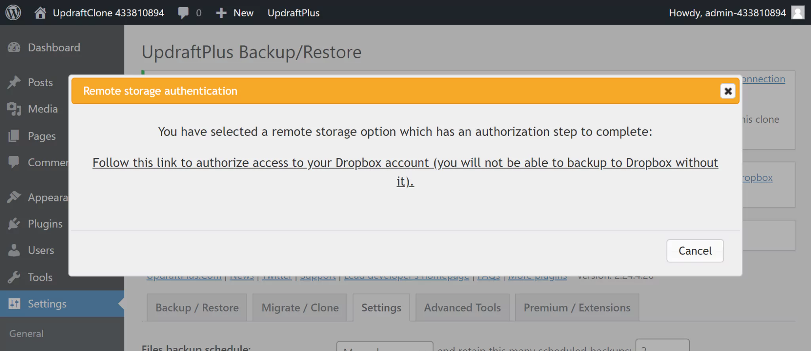Click the Media icon in sidebar
Screen dimensions: 811x351
(x=14, y=109)
